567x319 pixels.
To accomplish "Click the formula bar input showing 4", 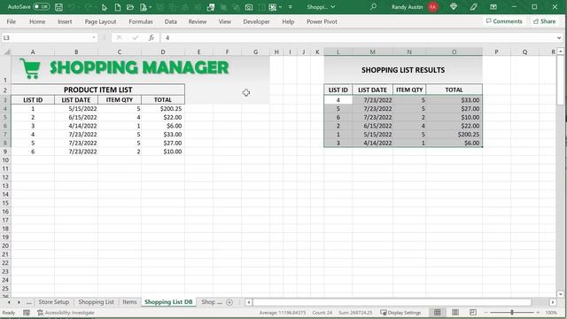I will click(x=358, y=37).
